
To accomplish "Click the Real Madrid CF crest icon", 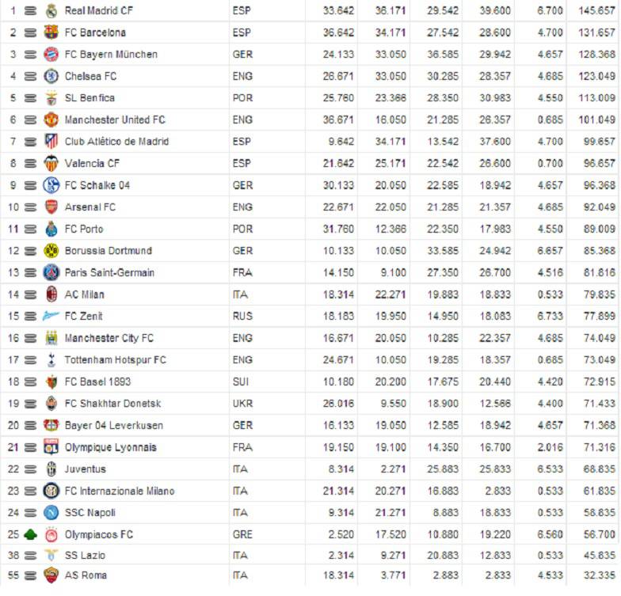I will (51, 11).
